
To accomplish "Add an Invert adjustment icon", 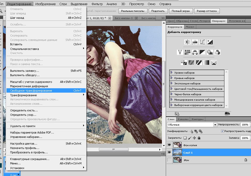I will point(184,62).
